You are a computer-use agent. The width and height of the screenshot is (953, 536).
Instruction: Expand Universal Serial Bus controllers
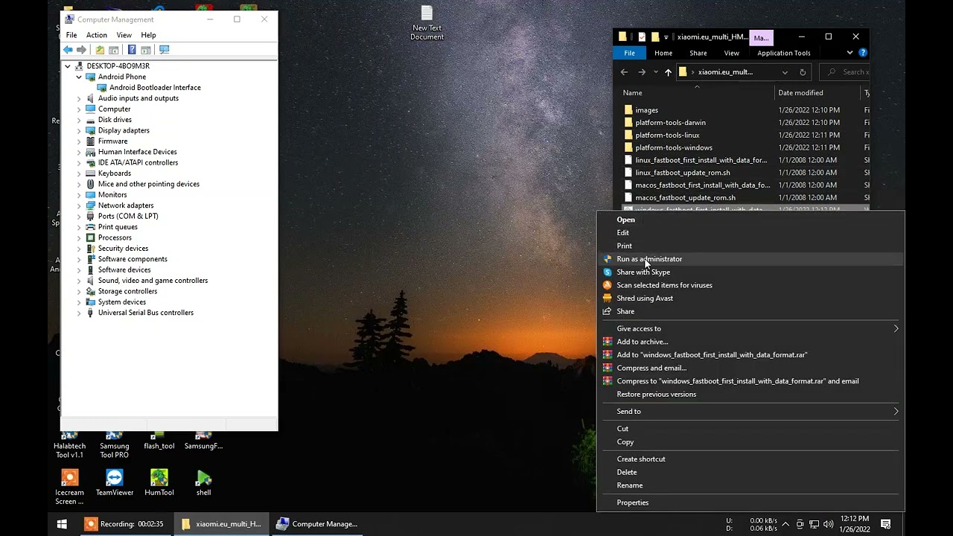[79, 313]
